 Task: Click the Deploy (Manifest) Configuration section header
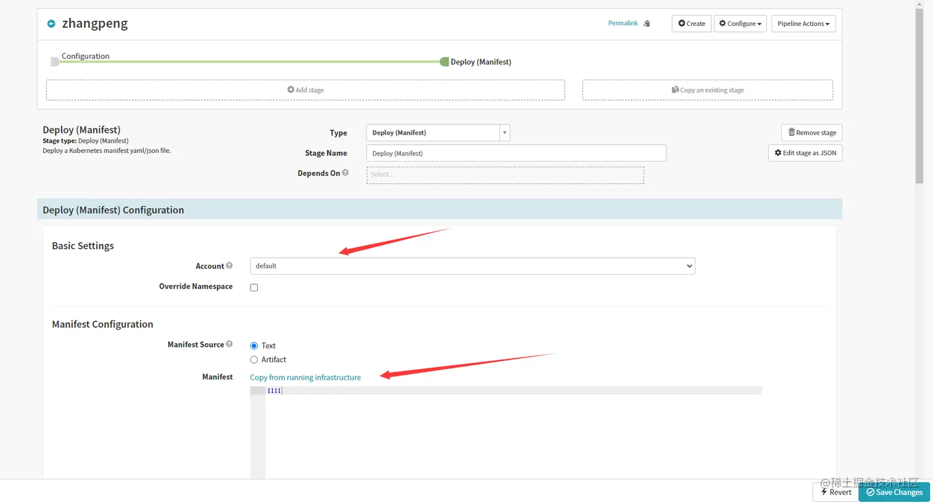pyautogui.click(x=439, y=209)
